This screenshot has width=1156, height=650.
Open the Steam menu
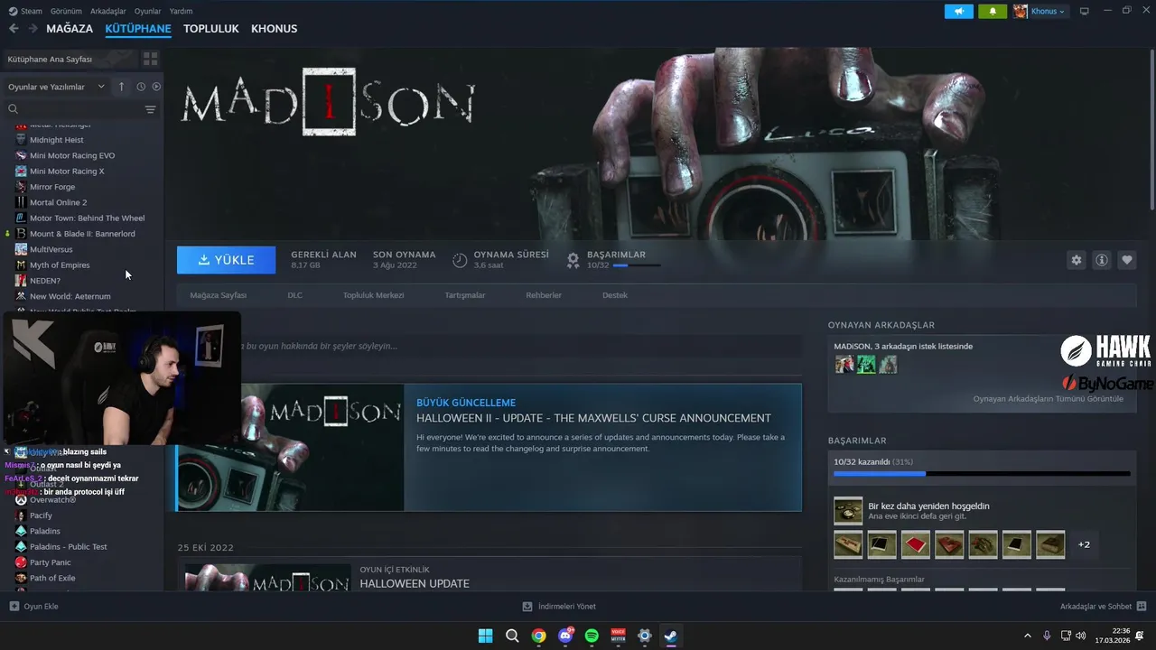(25, 11)
